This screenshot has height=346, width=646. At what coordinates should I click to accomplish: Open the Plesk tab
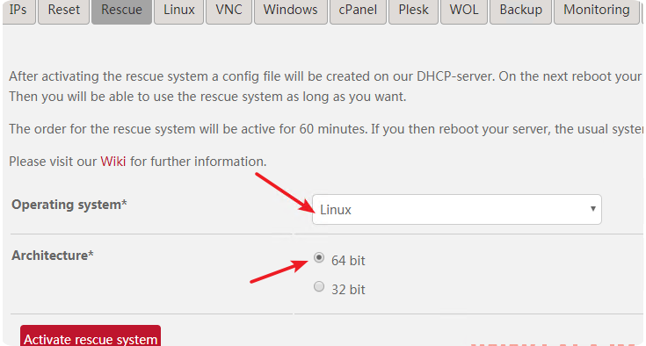413,11
